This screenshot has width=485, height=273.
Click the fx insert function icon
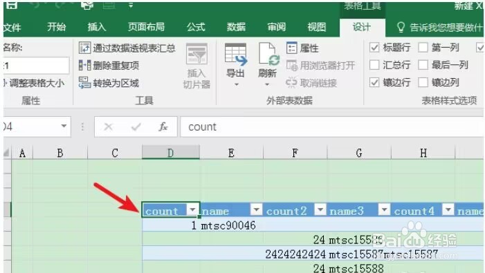point(163,126)
